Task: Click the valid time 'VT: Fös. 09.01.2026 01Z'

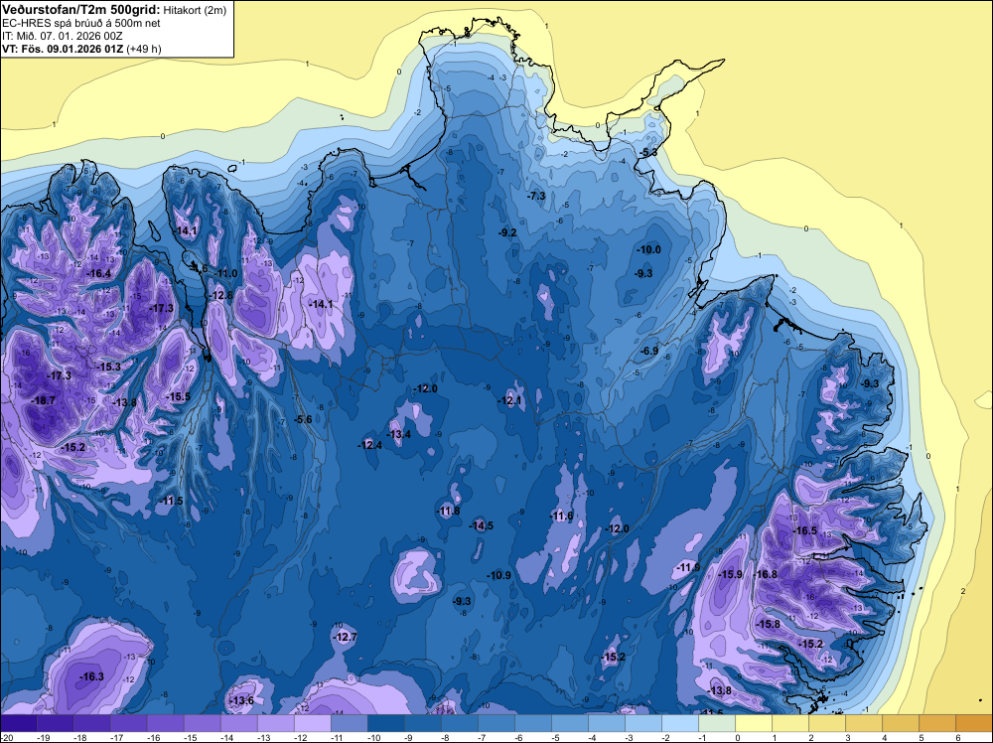Action: [x=63, y=49]
